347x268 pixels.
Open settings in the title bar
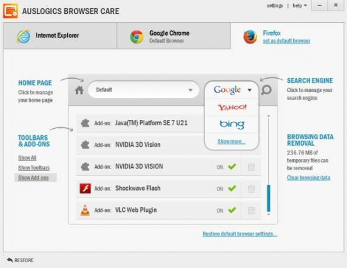tap(275, 5)
